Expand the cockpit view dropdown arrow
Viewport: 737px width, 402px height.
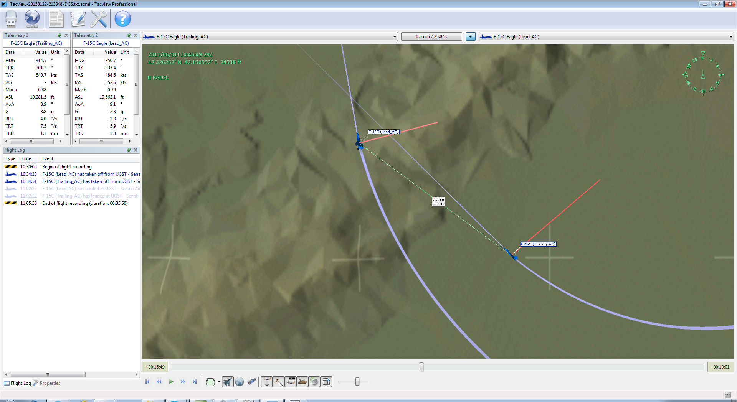pyautogui.click(x=219, y=382)
